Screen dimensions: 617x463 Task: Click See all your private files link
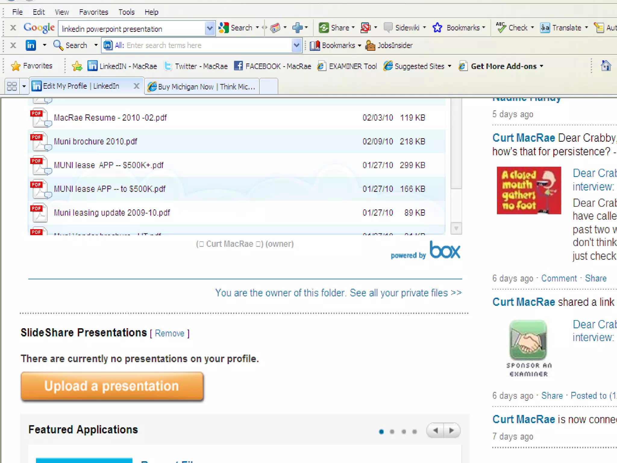coord(406,293)
